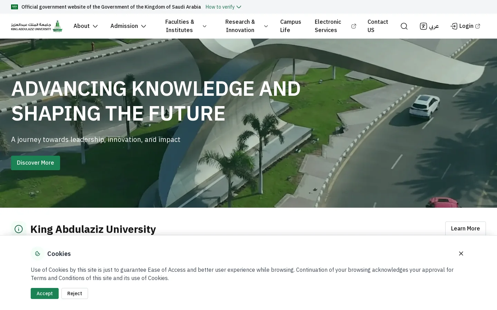Screen dimensions: 497x310
Task: Accept the cookies
Action: (x=45, y=293)
